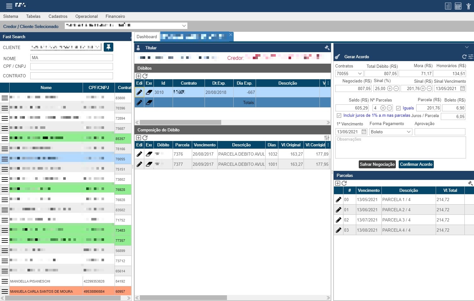
Task: Open the accessibility figure icon
Action: (468, 6)
